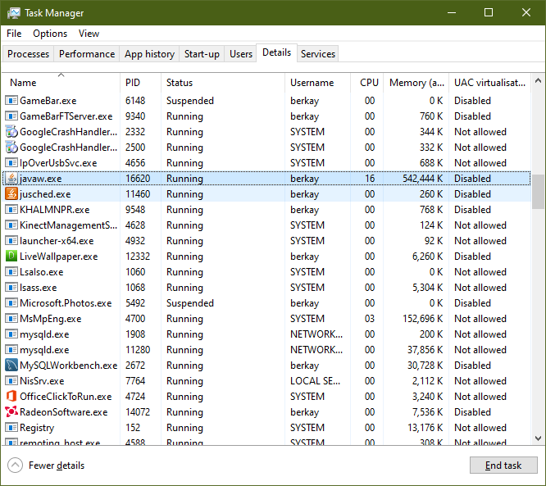
Task: Click the MsMpEng.exe process icon
Action: (11, 319)
